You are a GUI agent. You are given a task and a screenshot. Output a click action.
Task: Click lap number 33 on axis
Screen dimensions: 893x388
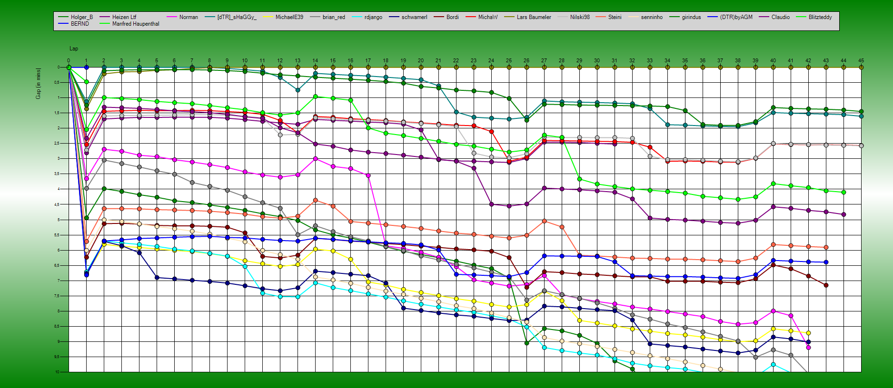(x=650, y=61)
